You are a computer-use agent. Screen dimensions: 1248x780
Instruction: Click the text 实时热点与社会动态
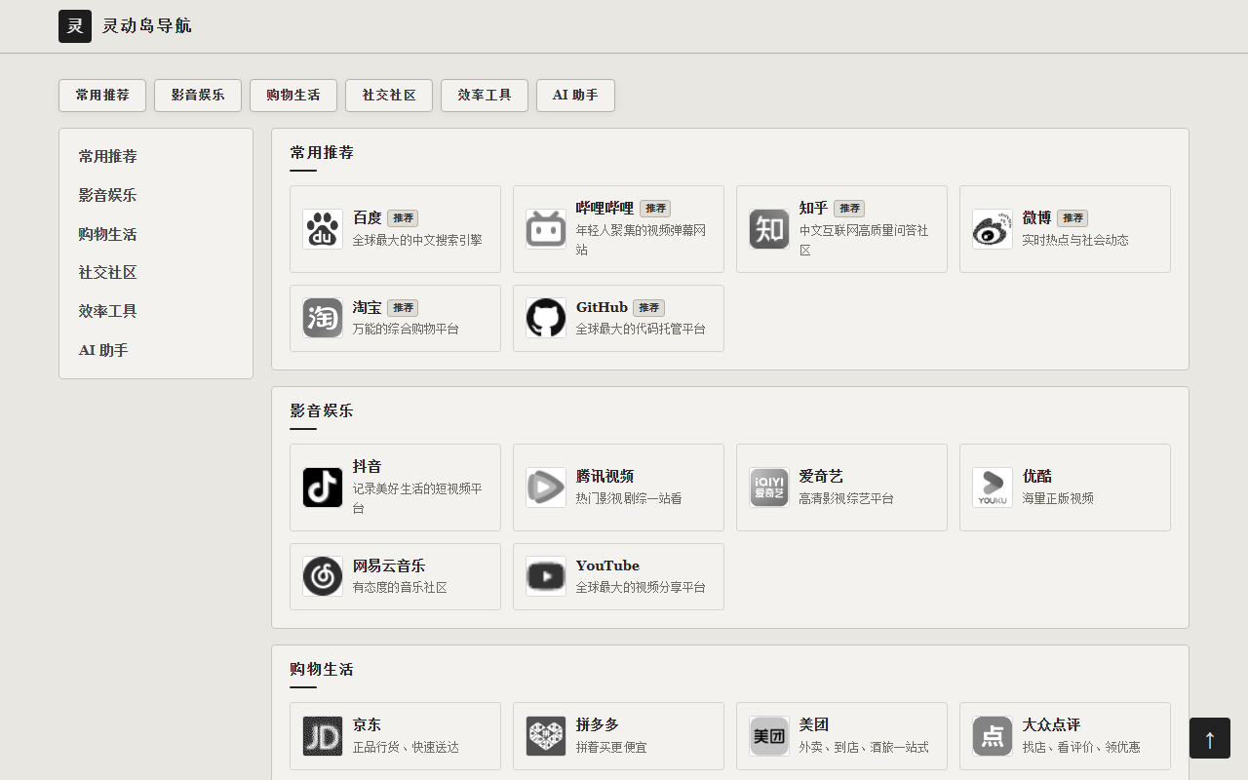(x=1075, y=240)
